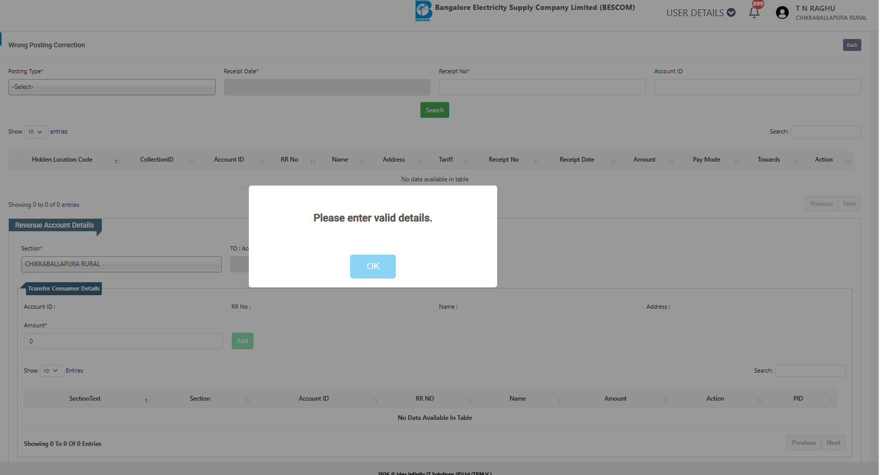The width and height of the screenshot is (880, 475).
Task: Click the Add button beside Amount
Action: 243,341
